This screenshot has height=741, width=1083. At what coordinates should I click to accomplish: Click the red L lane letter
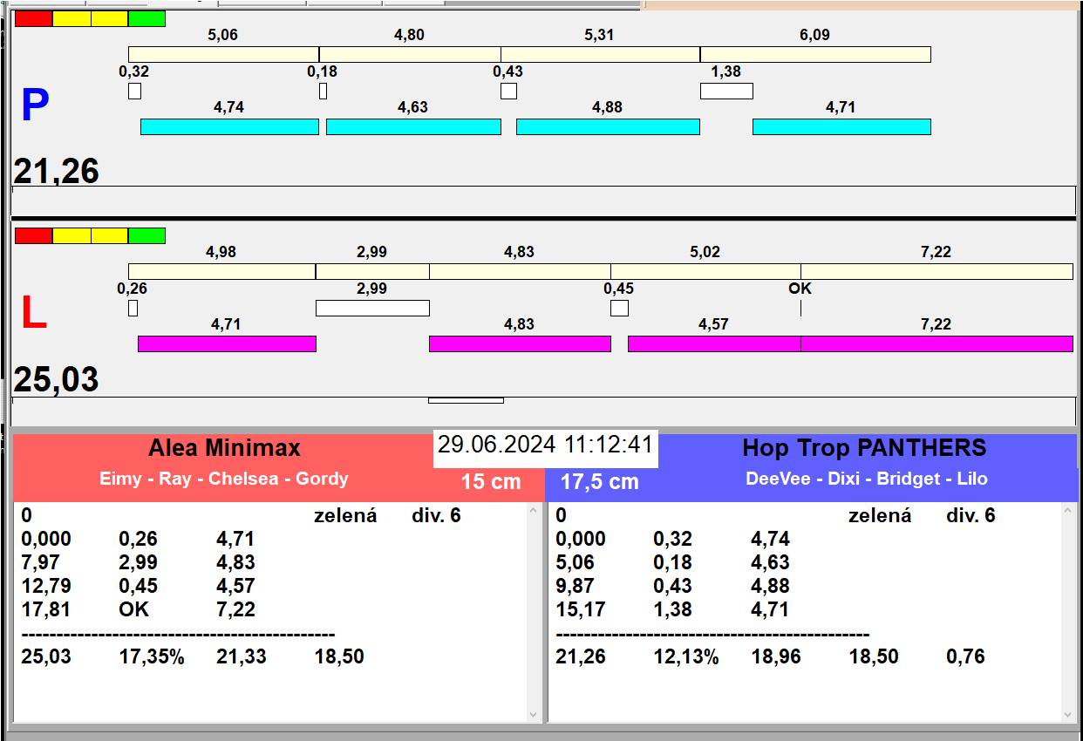(33, 314)
